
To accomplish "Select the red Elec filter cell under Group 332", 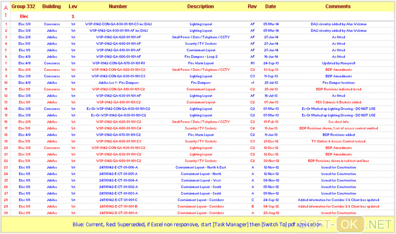I will [24, 16].
